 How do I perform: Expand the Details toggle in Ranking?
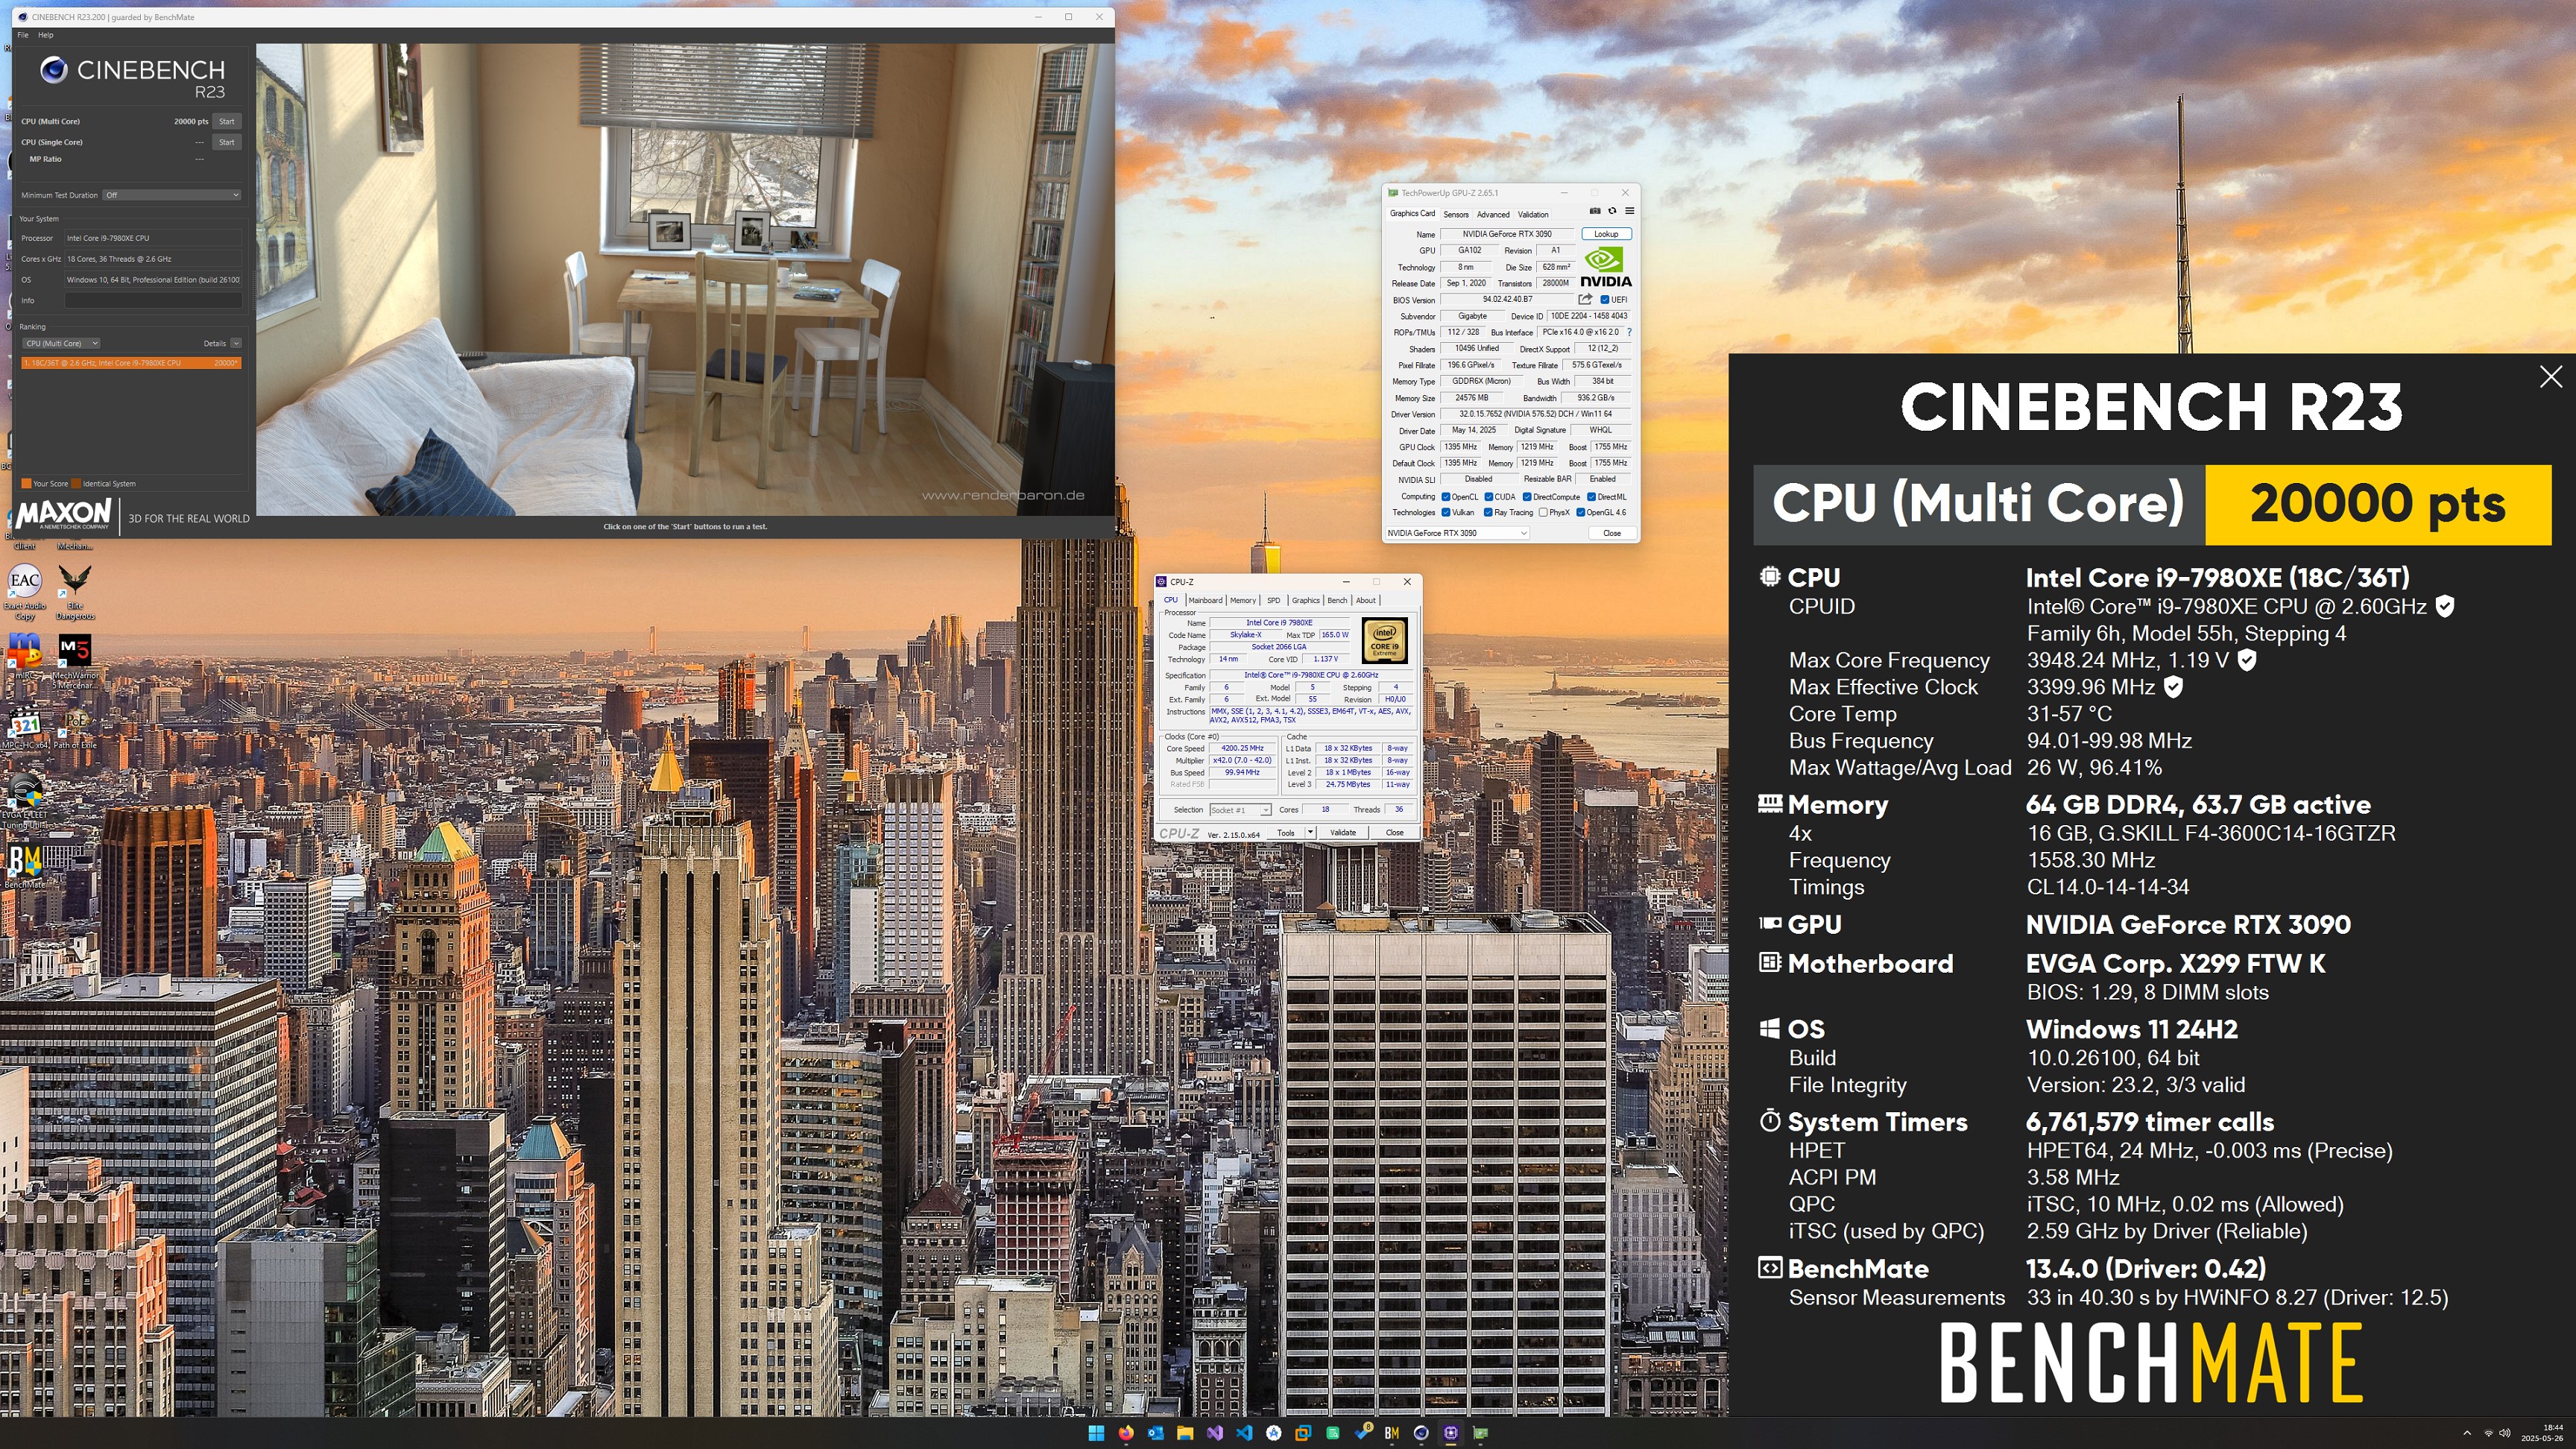pyautogui.click(x=236, y=344)
